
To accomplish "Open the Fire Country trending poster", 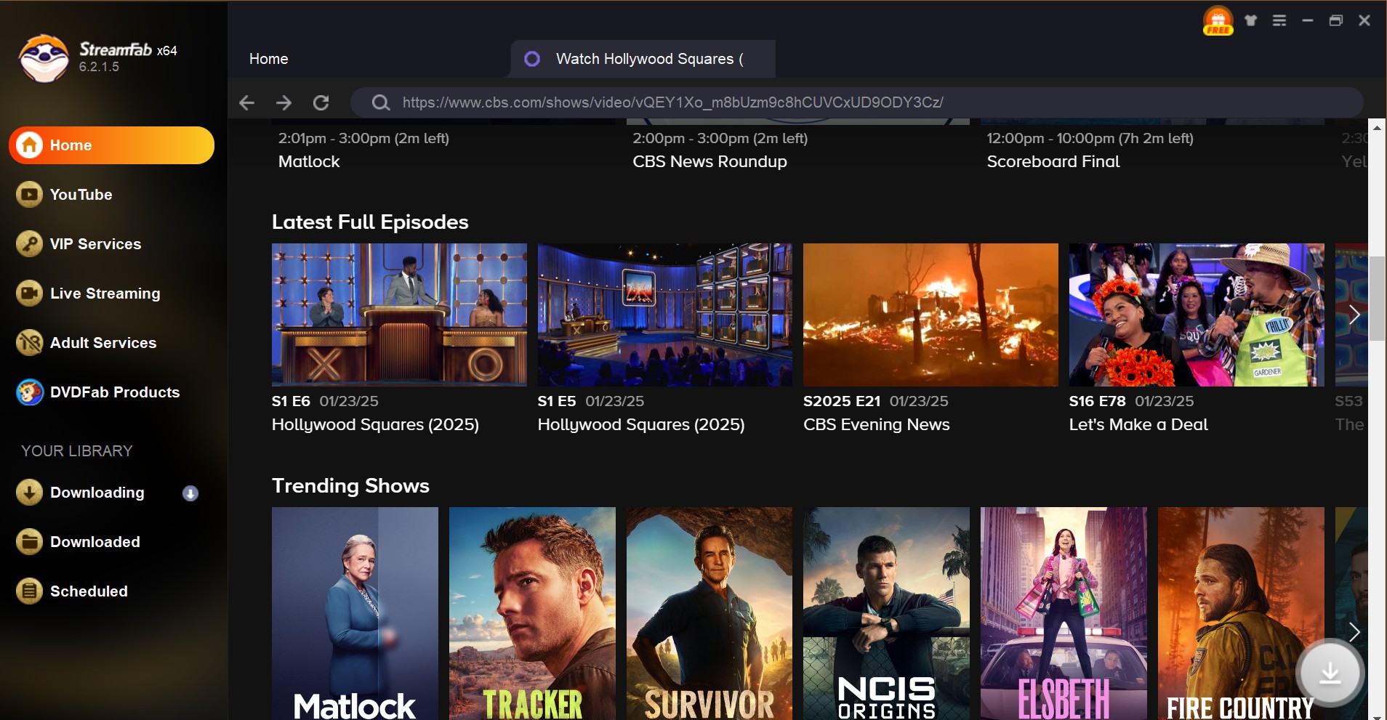I will point(1241,613).
